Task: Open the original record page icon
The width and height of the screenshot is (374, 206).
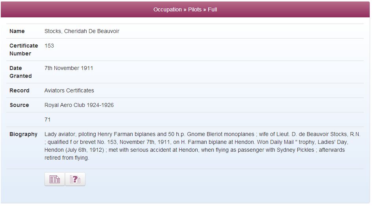Action: [x=55, y=179]
